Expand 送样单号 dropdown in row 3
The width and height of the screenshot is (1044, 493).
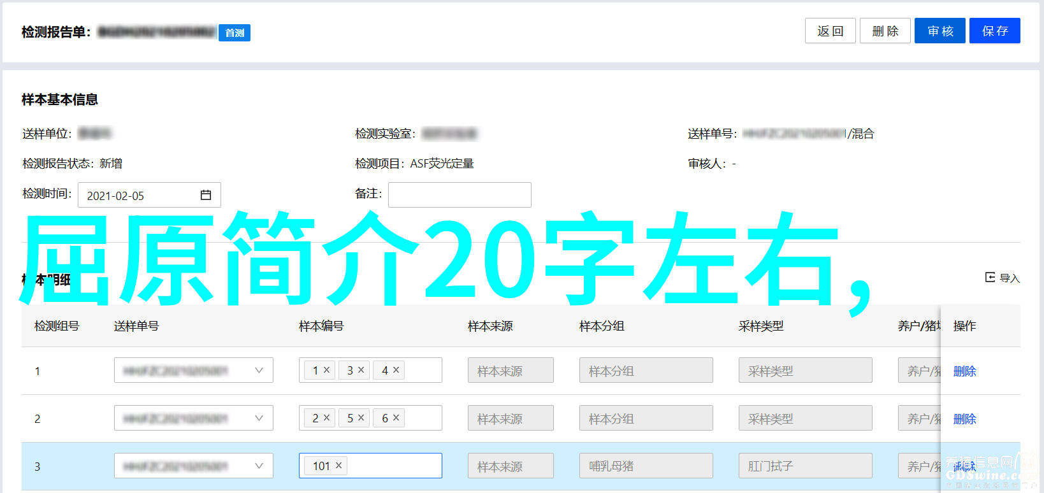259,466
